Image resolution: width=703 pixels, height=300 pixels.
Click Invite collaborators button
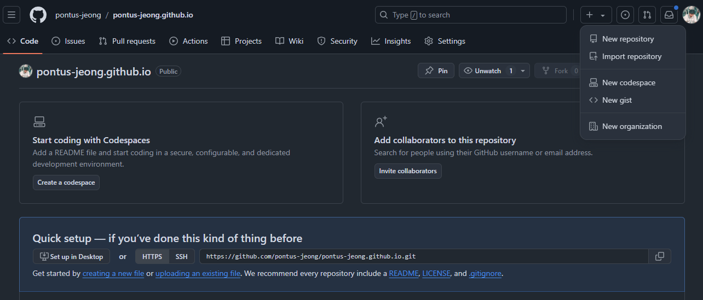pyautogui.click(x=408, y=171)
